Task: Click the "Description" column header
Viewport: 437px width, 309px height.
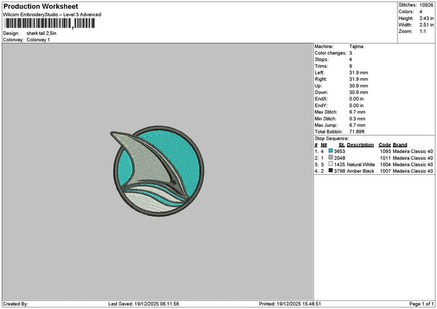Action: pos(360,145)
